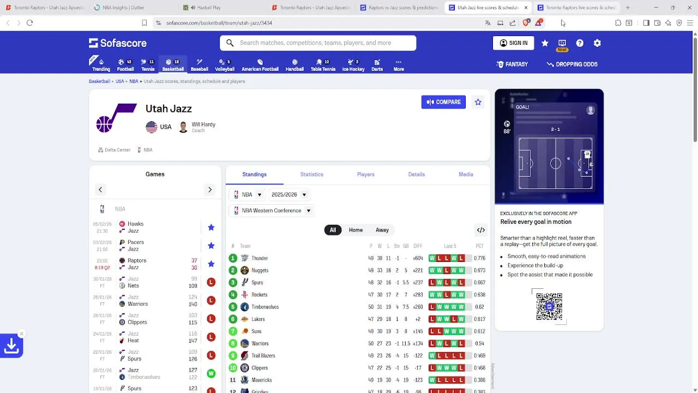
Task: Switch to the Media tab
Action: click(466, 175)
